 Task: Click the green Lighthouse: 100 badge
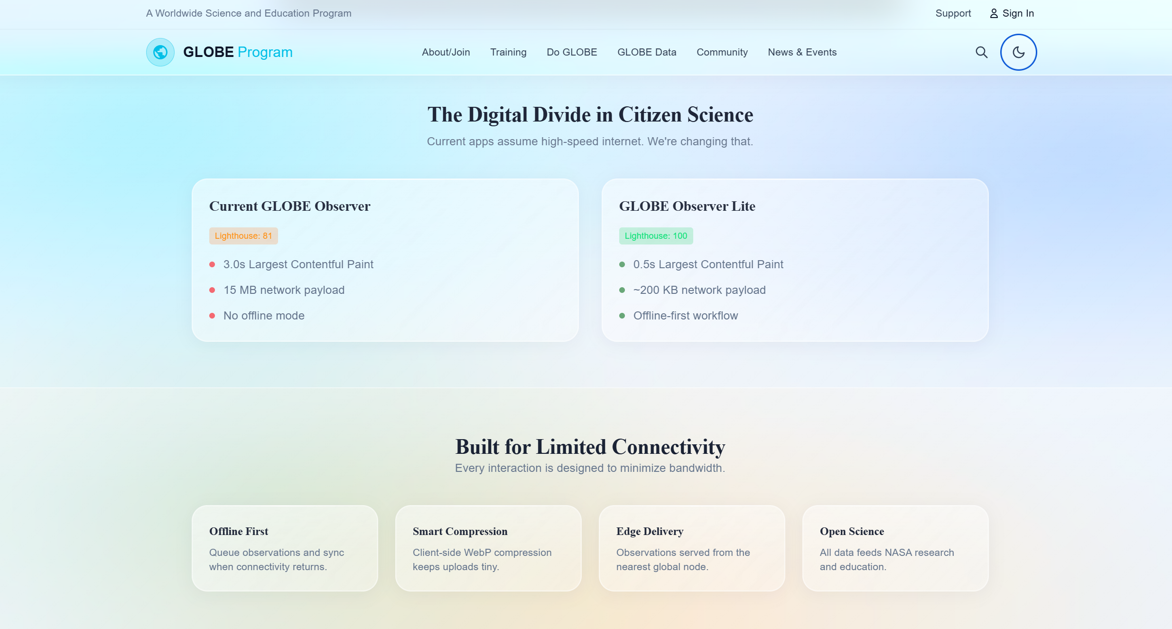tap(656, 236)
